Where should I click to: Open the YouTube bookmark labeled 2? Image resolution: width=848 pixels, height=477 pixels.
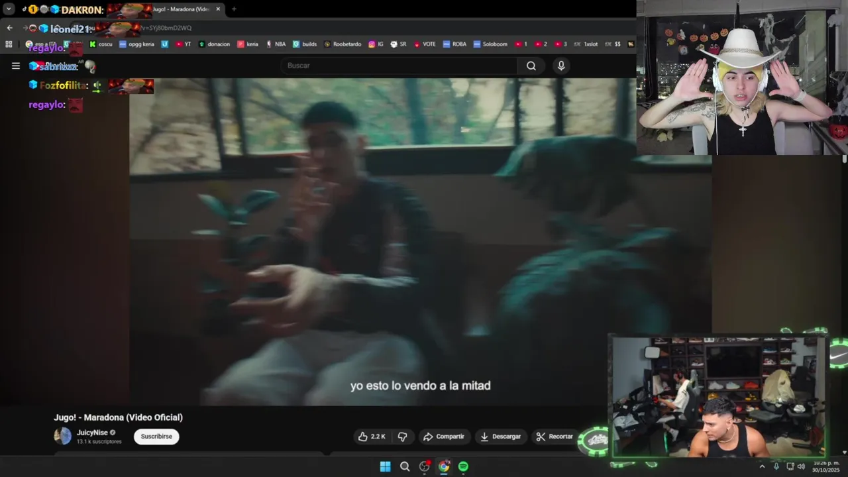541,44
